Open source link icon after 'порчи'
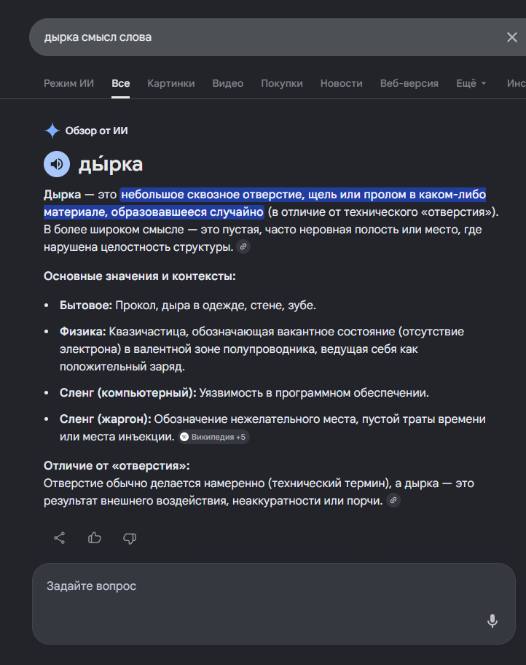Viewport: 526px width, 665px height. (x=393, y=500)
